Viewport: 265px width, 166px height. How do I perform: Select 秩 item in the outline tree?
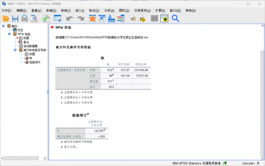[31, 58]
